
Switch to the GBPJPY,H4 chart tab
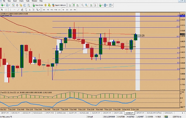(5, 113)
